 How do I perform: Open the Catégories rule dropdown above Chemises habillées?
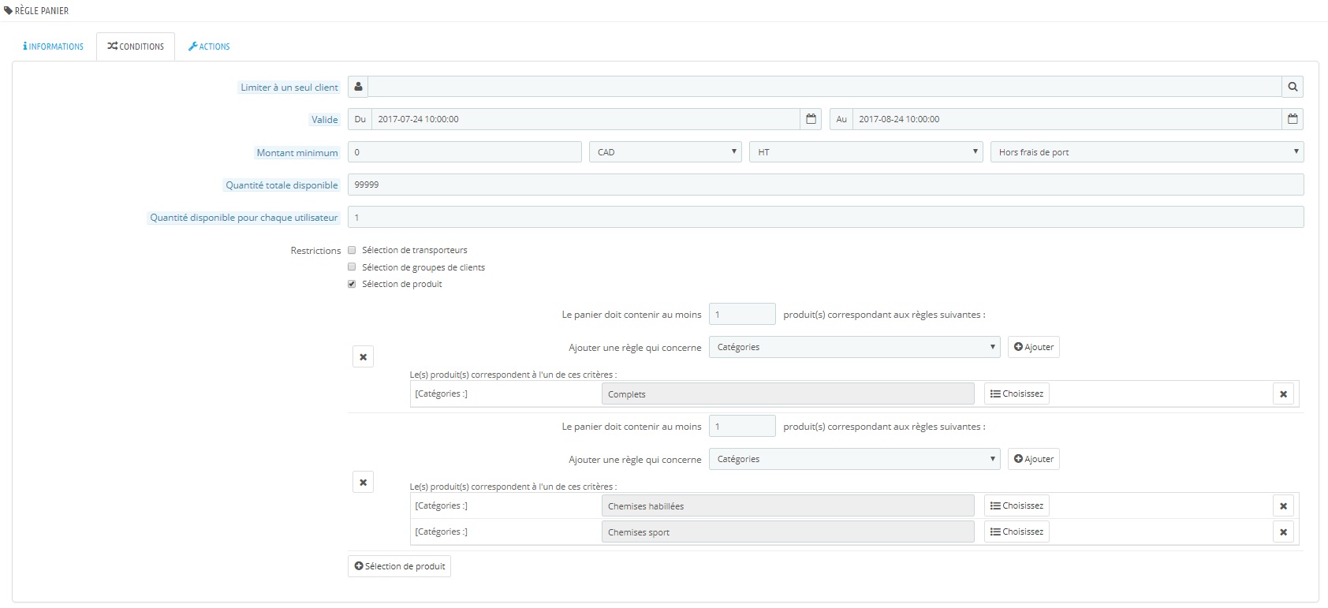(x=854, y=459)
